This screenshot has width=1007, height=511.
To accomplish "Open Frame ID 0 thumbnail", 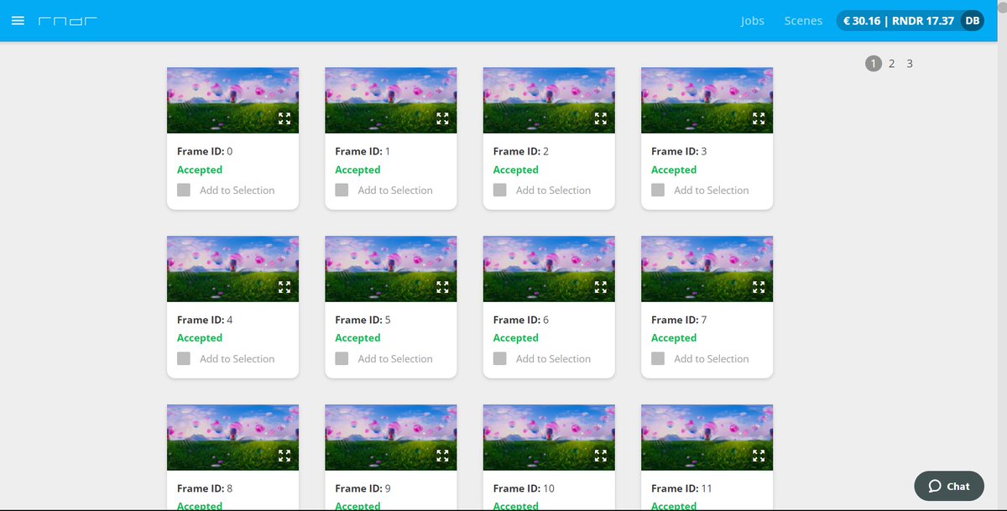I will click(x=233, y=100).
